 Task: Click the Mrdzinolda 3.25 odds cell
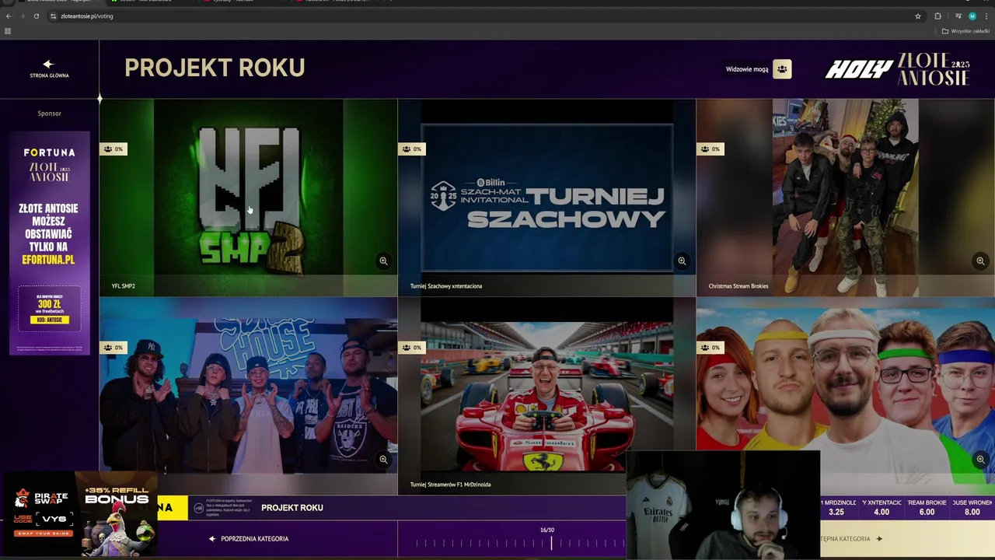(837, 508)
